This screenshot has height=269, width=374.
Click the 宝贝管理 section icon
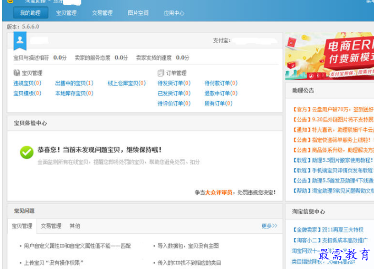(x=16, y=72)
